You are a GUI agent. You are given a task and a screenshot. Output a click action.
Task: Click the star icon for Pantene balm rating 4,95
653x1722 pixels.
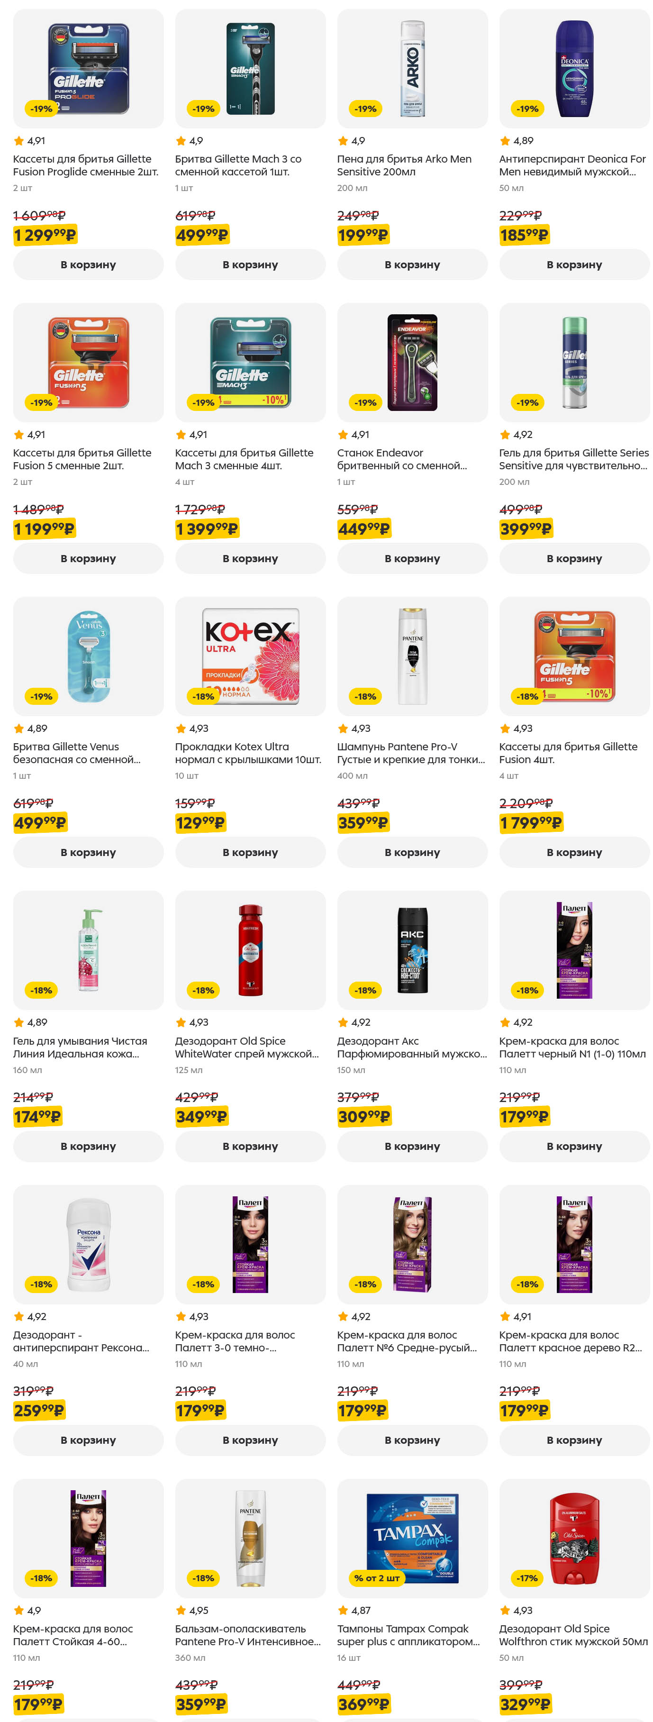(x=181, y=1610)
